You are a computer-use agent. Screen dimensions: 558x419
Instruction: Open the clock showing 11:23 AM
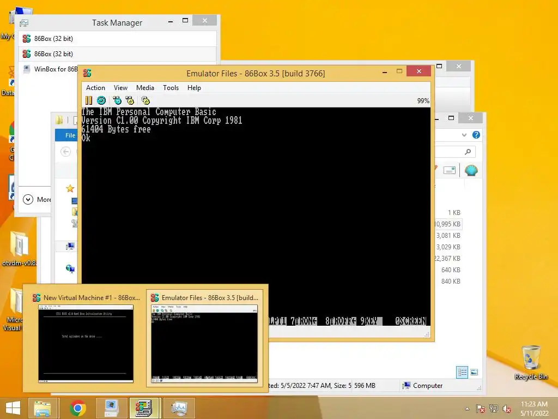click(534, 409)
